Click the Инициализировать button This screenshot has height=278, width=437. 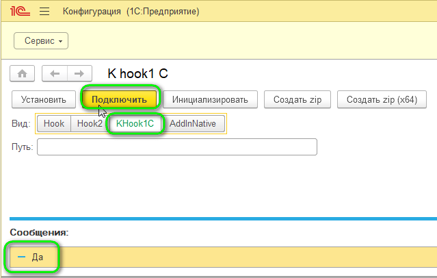[210, 99]
